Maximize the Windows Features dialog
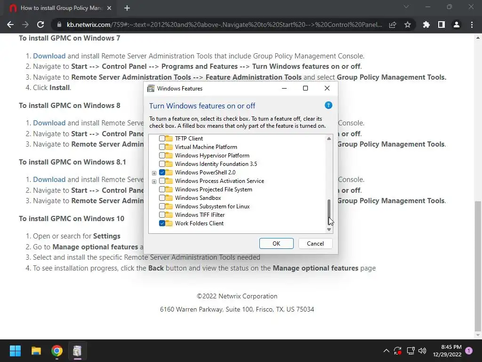Image resolution: width=482 pixels, height=362 pixels. (x=305, y=88)
